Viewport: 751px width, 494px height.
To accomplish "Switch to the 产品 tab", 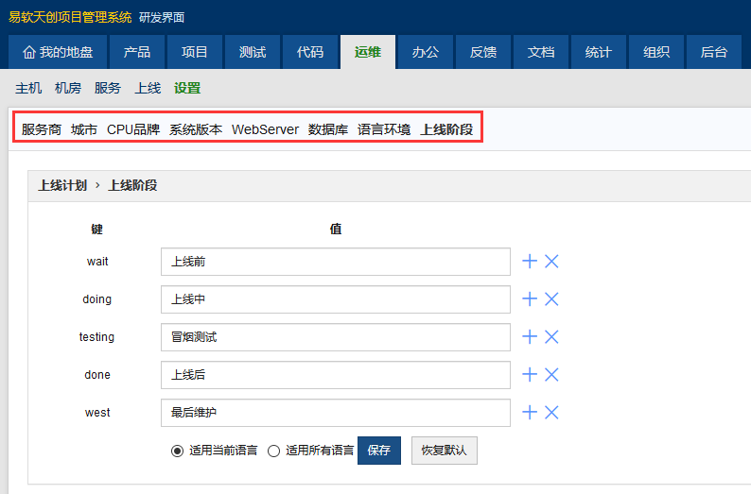I will [x=137, y=52].
